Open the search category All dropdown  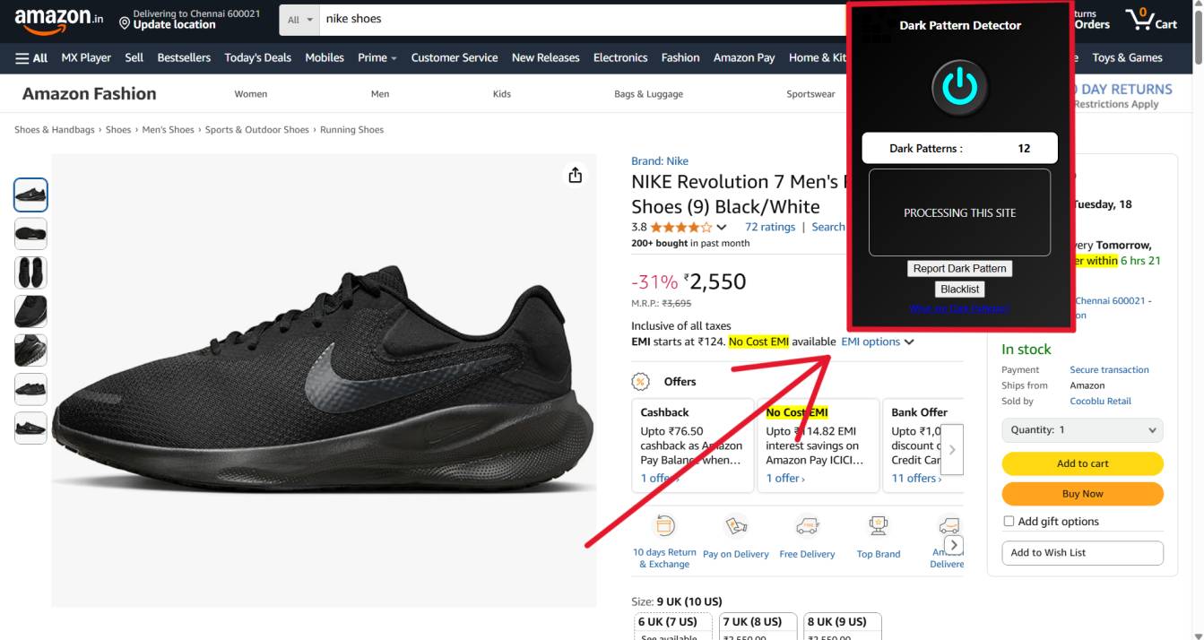pyautogui.click(x=299, y=19)
